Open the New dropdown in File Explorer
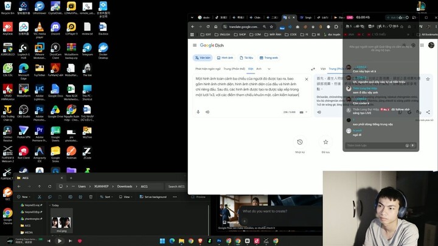438x246 pixels. point(24,197)
